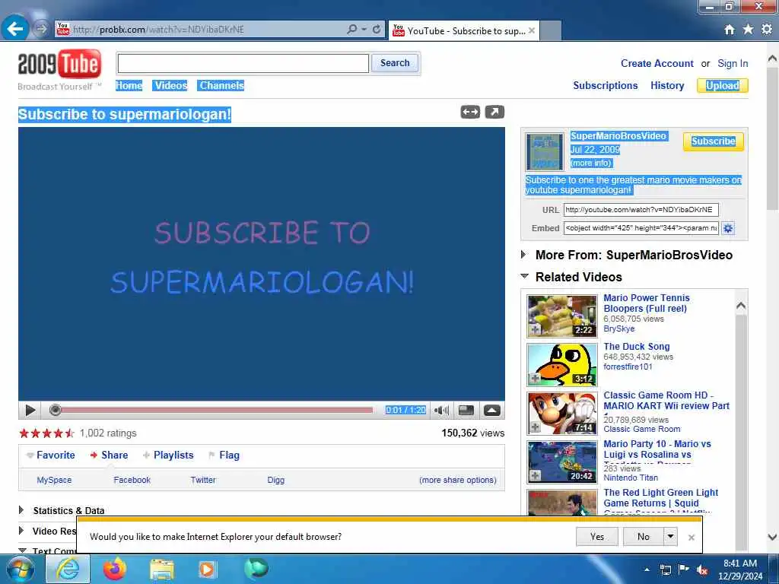
Task: Click the player screen-size icon
Action: tap(466, 410)
